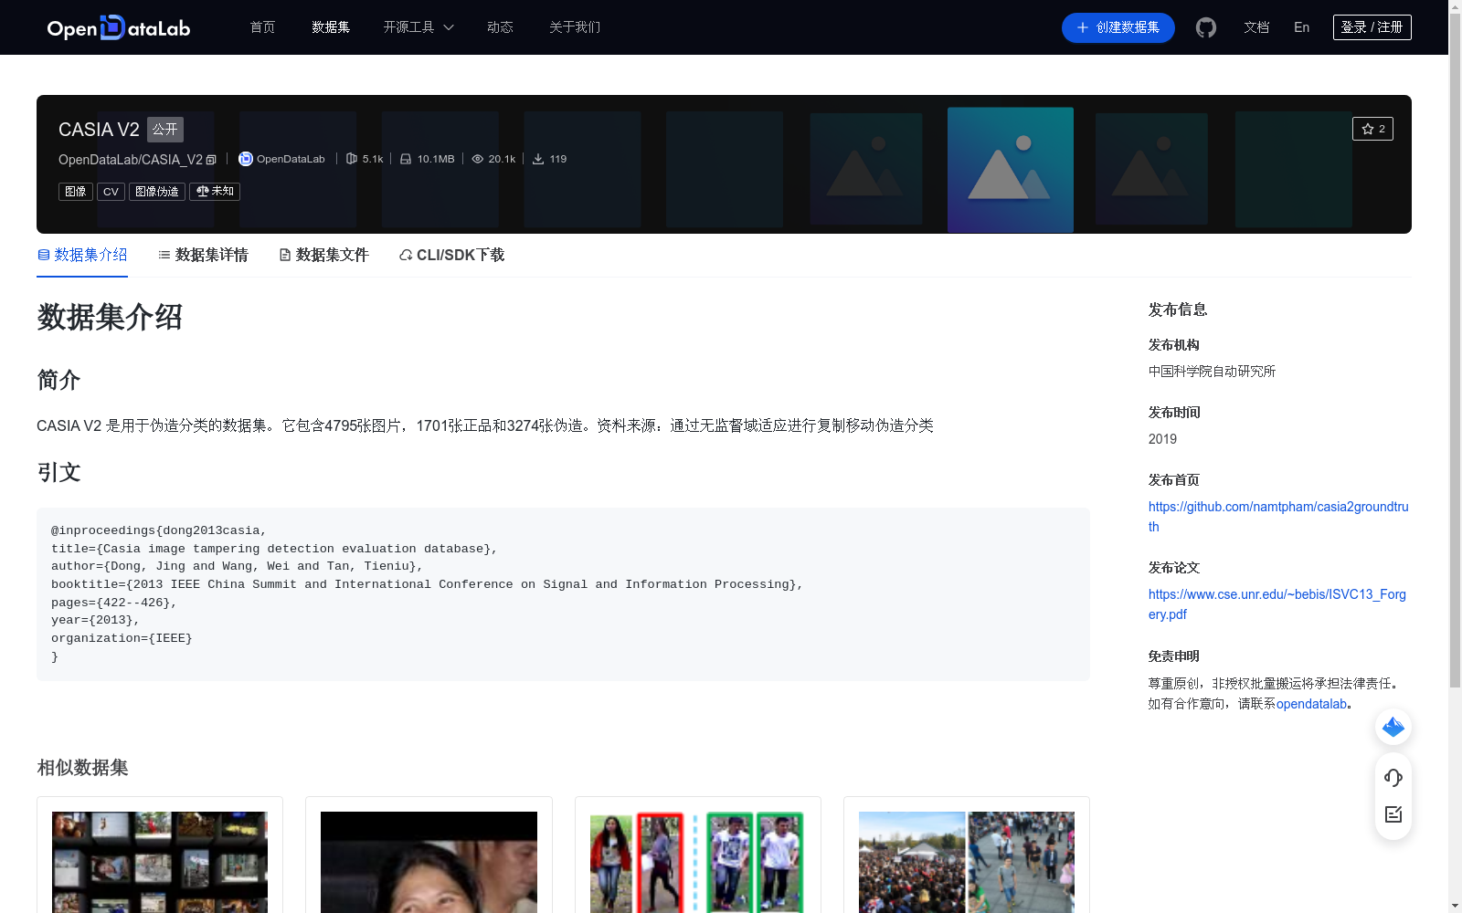The width and height of the screenshot is (1462, 913).
Task: Open the pedestrian similar dataset thumbnail
Action: tap(697, 862)
